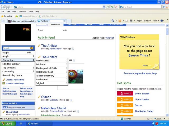Click the Home icon in command bar

pyautogui.click(x=113, y=21)
